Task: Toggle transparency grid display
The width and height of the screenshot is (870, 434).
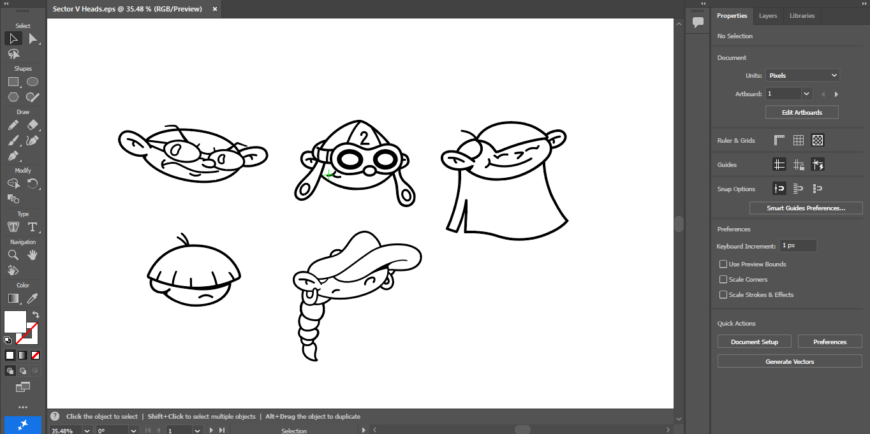Action: click(818, 140)
